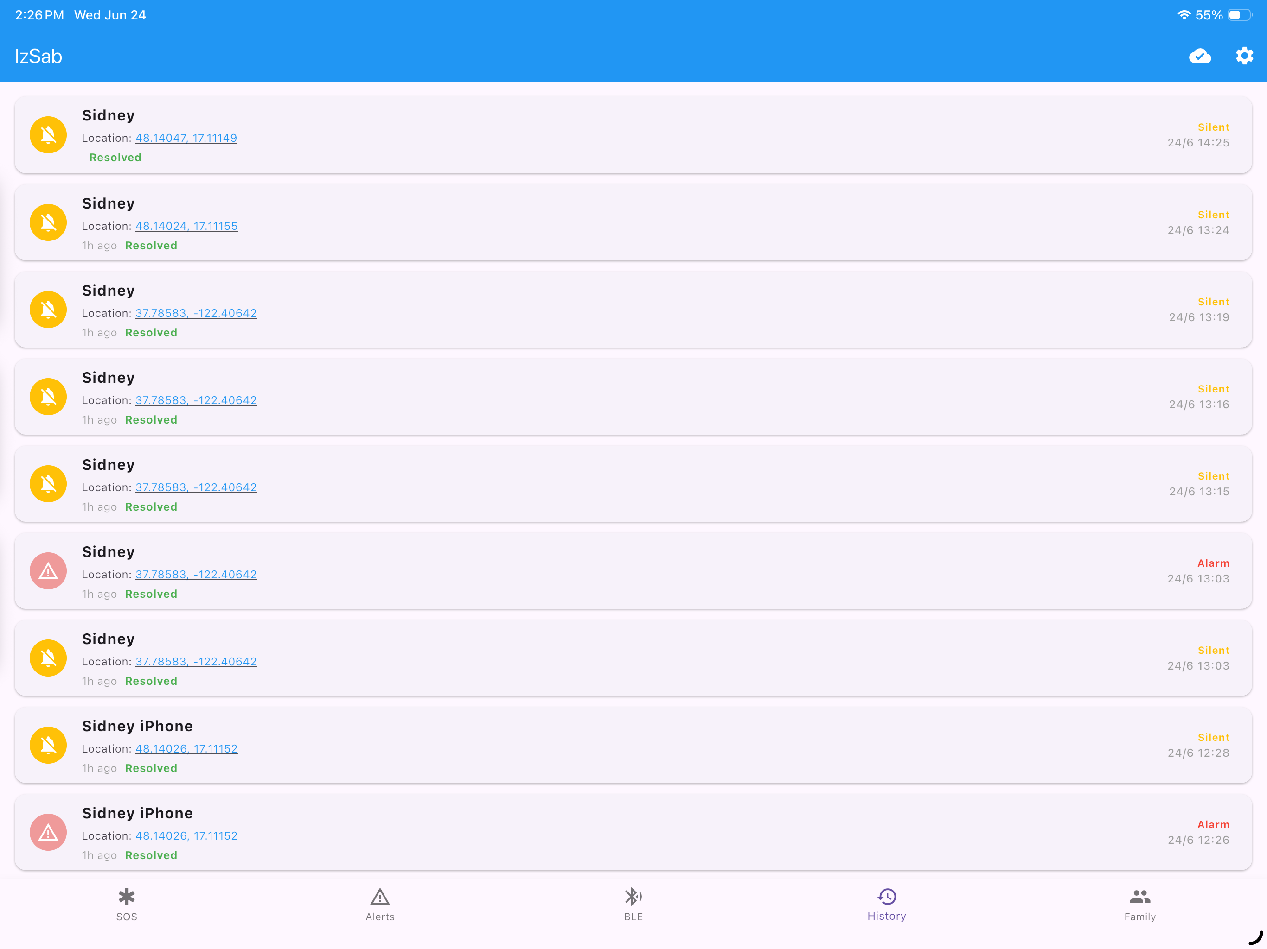Tap the clock 2:26 PM in status bar

pos(39,15)
